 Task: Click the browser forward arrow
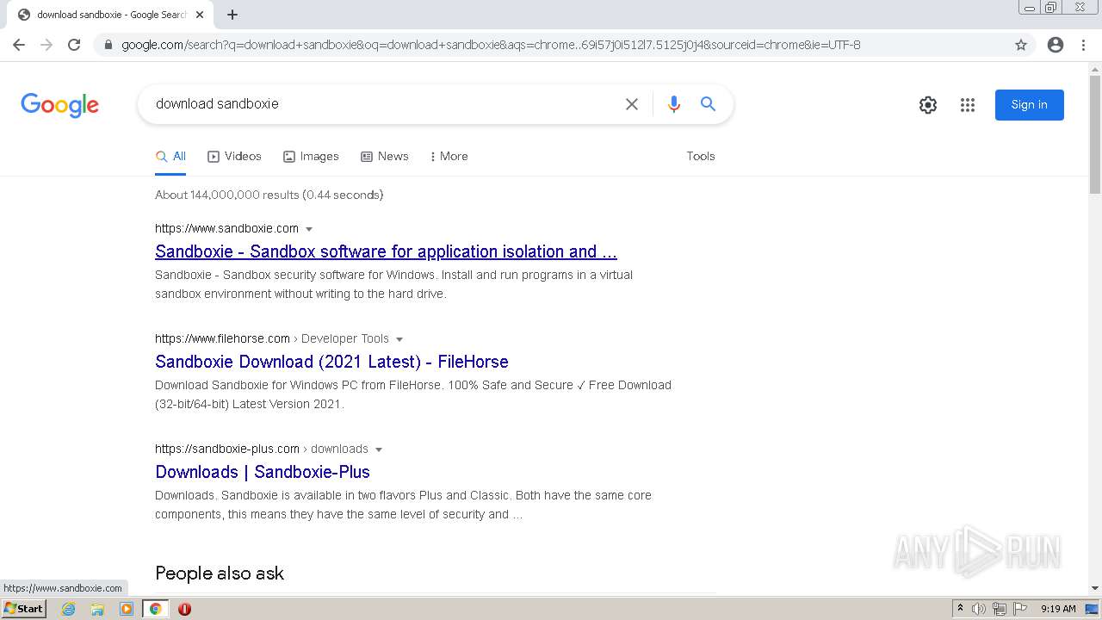(x=46, y=45)
